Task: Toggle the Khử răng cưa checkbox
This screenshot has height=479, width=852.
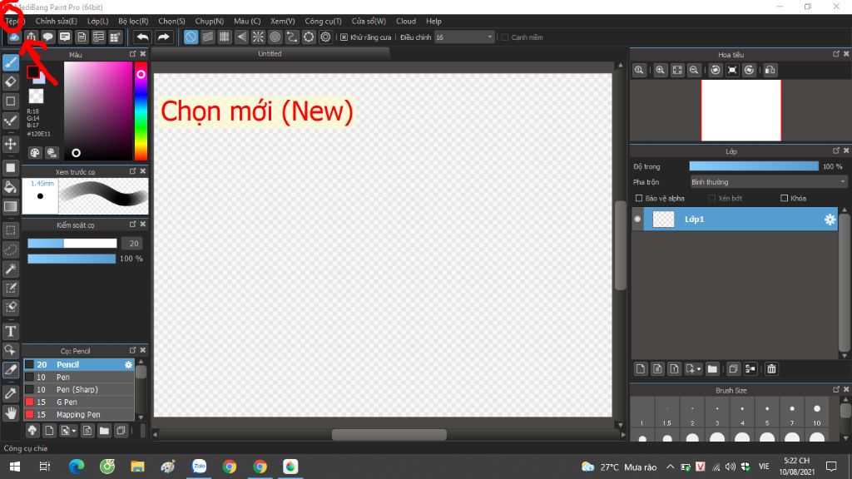Action: coord(344,37)
